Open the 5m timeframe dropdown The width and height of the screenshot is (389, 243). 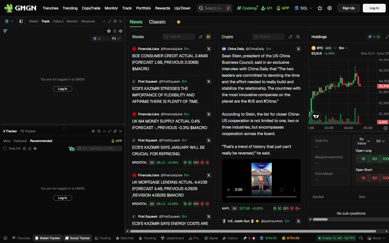point(343,48)
